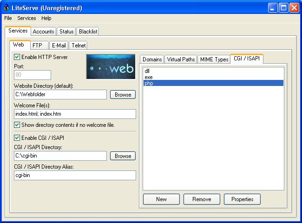Viewport: 302px width, 223px height.
Task: Switch to the Accounts tab
Action: [x=43, y=32]
